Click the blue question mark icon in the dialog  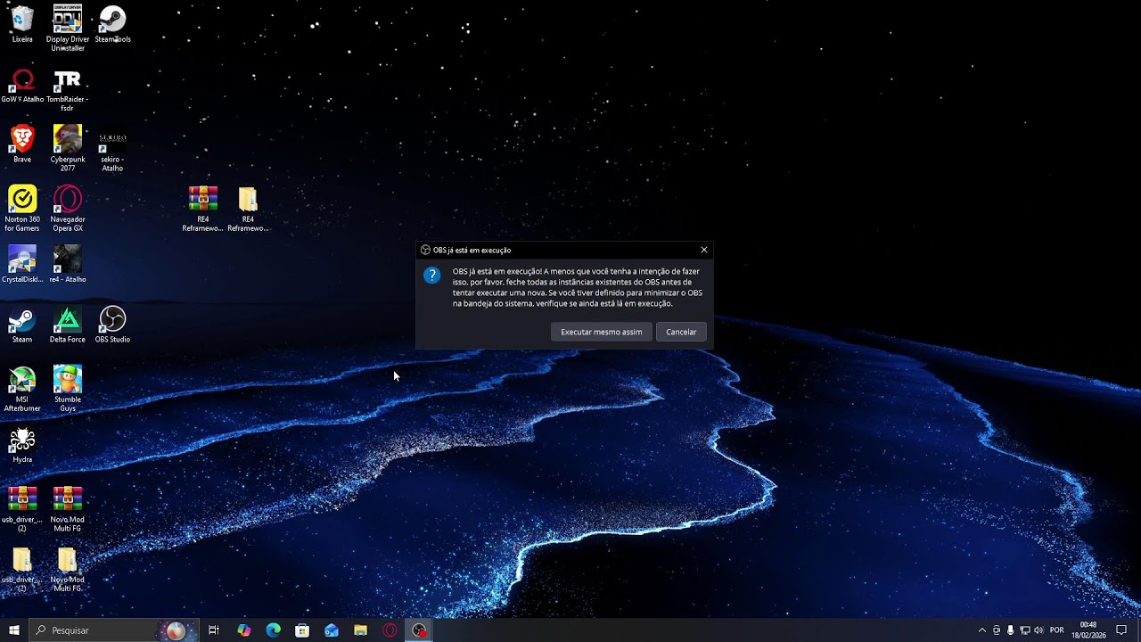432,276
